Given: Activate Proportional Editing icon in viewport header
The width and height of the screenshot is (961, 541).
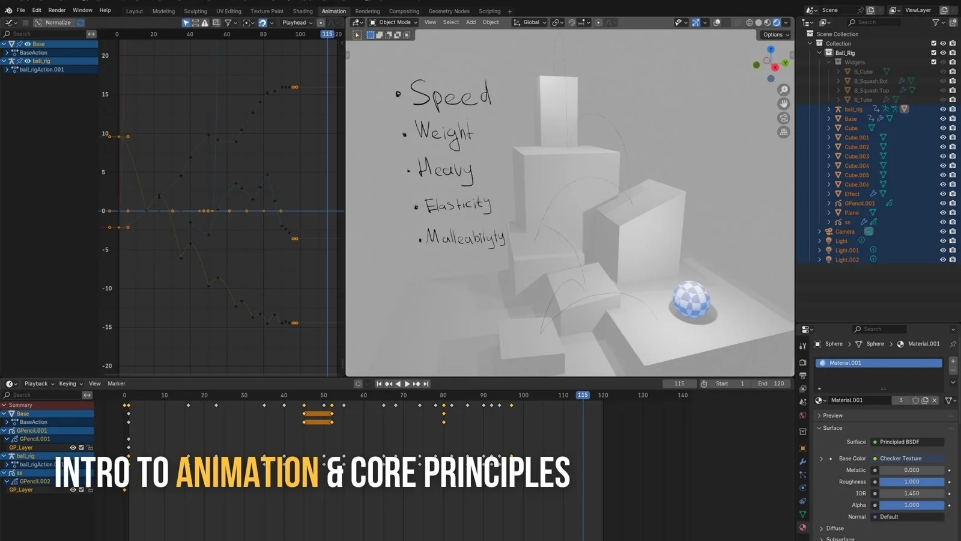Looking at the screenshot, I should pos(598,23).
